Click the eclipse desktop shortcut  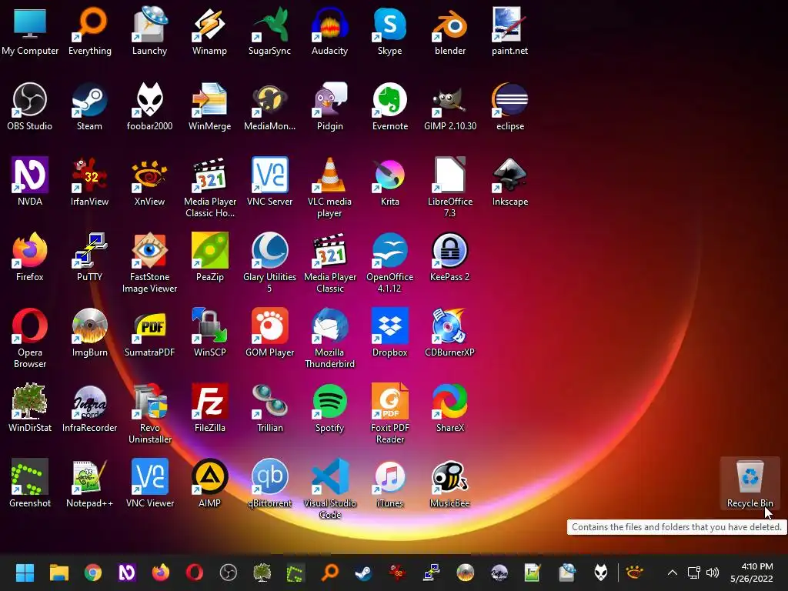(x=509, y=106)
